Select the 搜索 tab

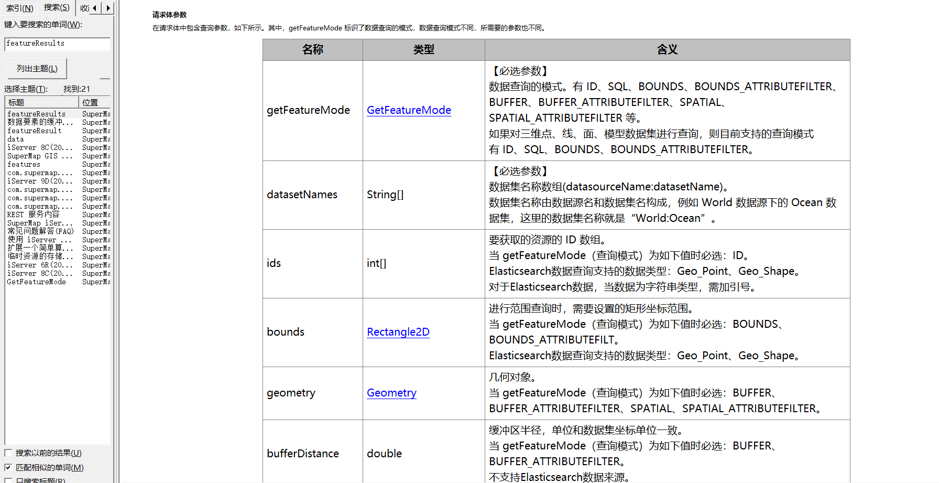(x=56, y=7)
